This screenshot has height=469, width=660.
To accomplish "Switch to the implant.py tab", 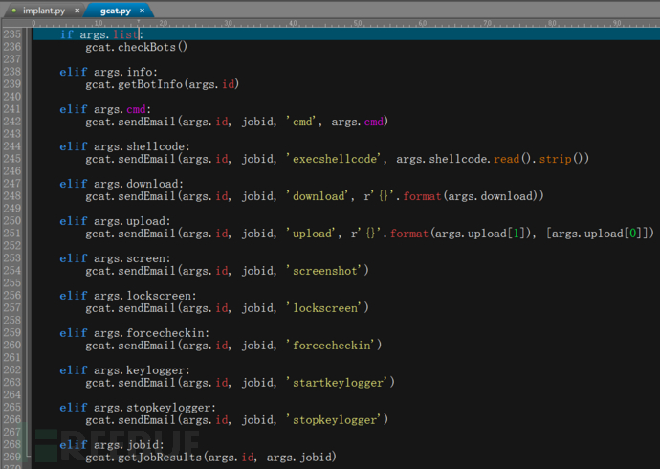I will pos(44,11).
